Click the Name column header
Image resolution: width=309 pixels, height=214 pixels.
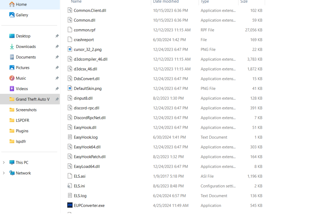(x=76, y=2)
